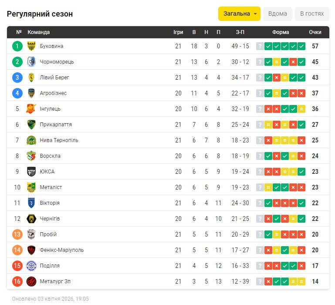Click the Лівий Берег team logo
The height and width of the screenshot is (305, 335).
[31, 78]
